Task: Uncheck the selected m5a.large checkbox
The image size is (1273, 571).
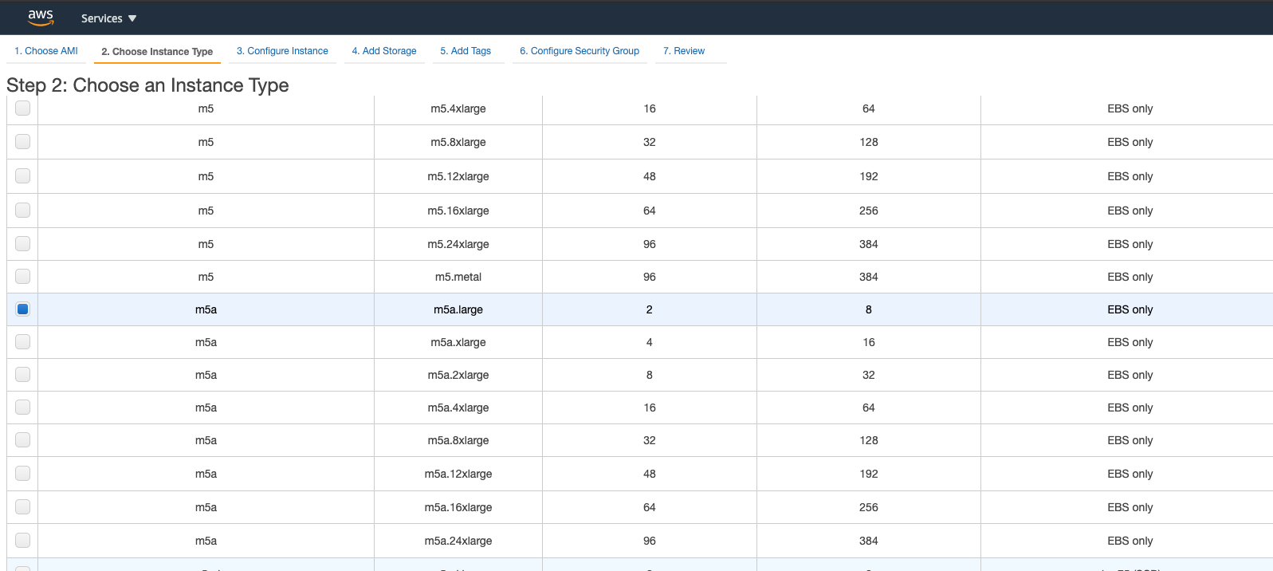Action: pyautogui.click(x=23, y=309)
